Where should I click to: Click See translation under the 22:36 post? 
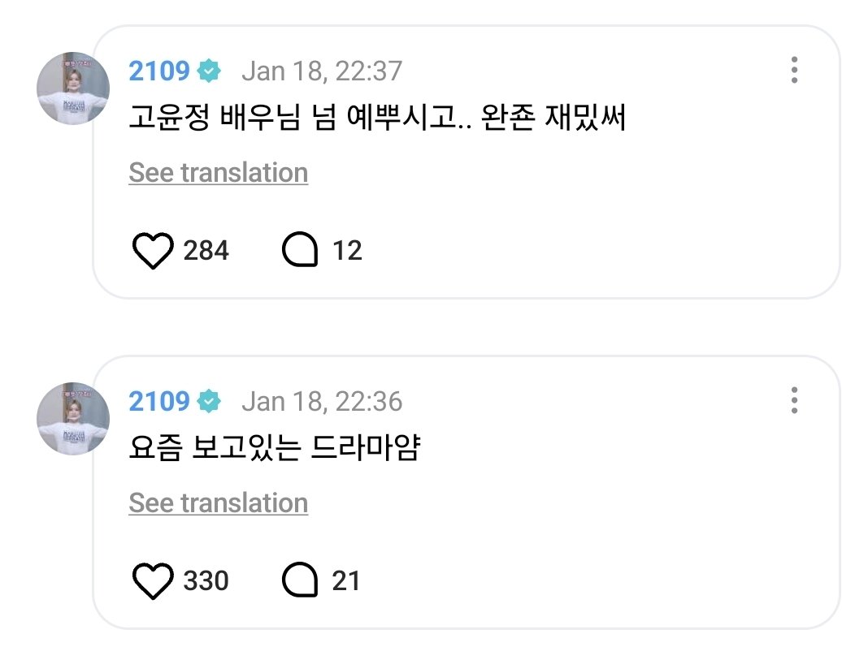pyautogui.click(x=218, y=503)
